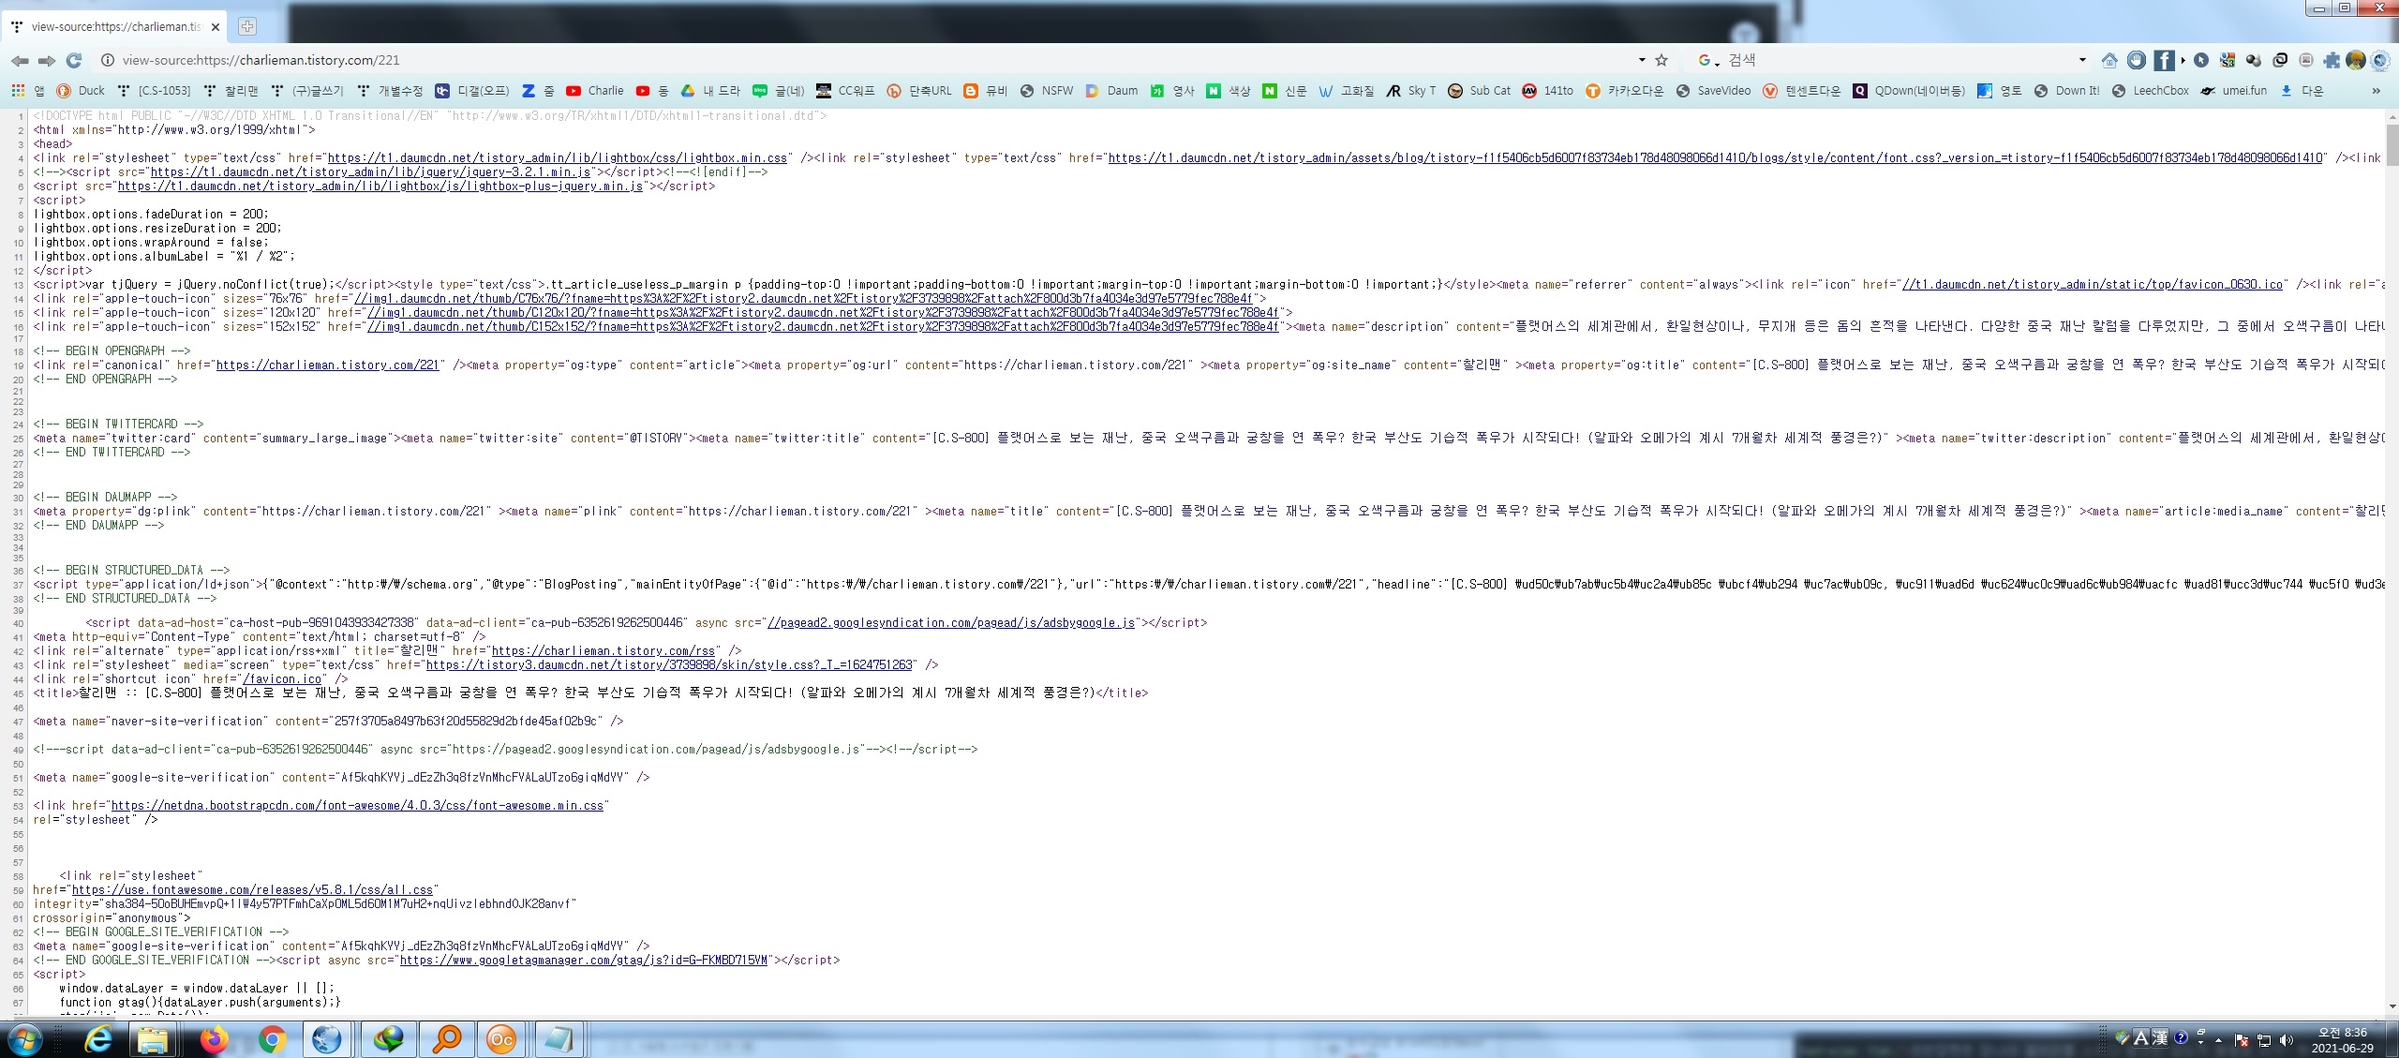Click the puzzle-piece extensions icon
Viewport: 2399px width, 1058px height.
(x=2332, y=60)
